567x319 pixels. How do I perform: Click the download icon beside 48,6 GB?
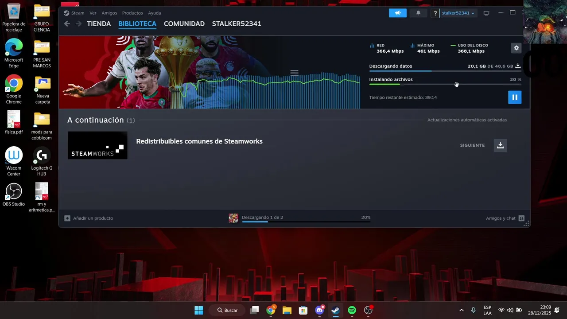coord(518,66)
